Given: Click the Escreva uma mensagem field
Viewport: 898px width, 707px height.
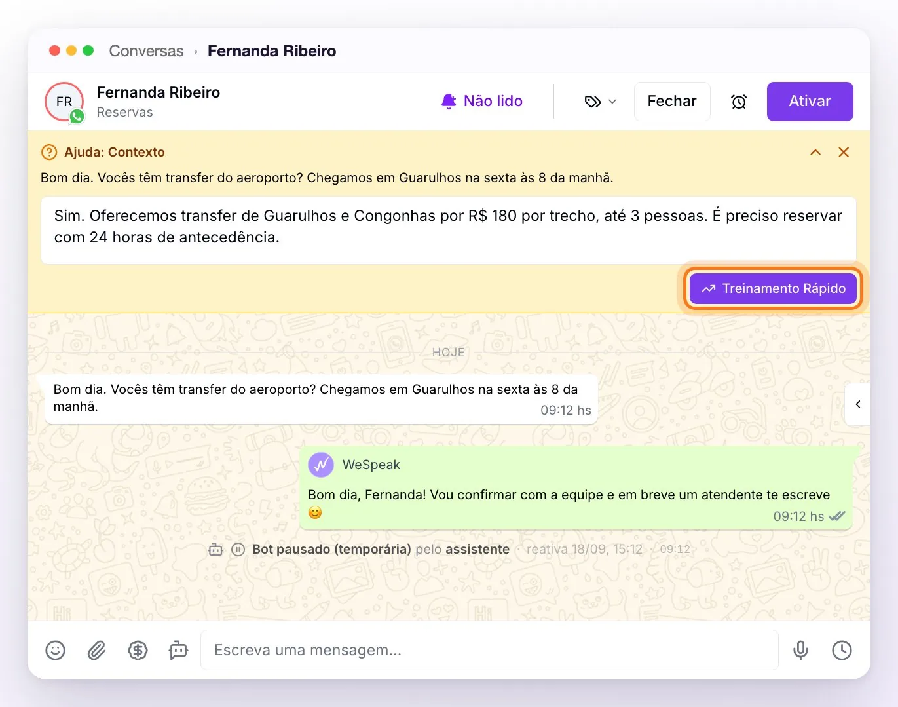Looking at the screenshot, I should (x=489, y=650).
